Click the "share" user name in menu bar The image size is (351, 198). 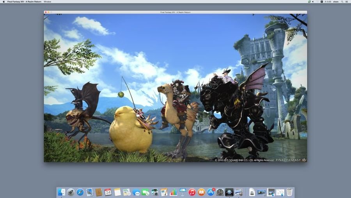tap(335, 2)
